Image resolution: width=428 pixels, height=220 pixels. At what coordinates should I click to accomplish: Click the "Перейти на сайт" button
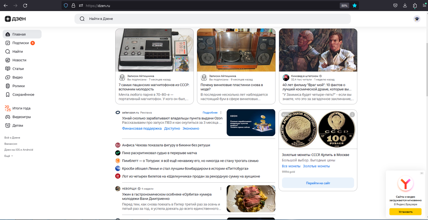(318, 183)
